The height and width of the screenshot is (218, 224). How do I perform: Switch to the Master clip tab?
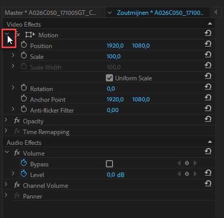50,13
